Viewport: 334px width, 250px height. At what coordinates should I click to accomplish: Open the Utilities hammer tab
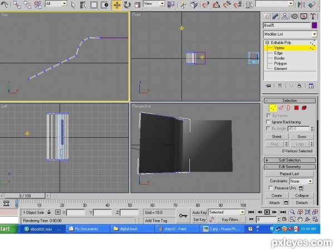click(313, 16)
